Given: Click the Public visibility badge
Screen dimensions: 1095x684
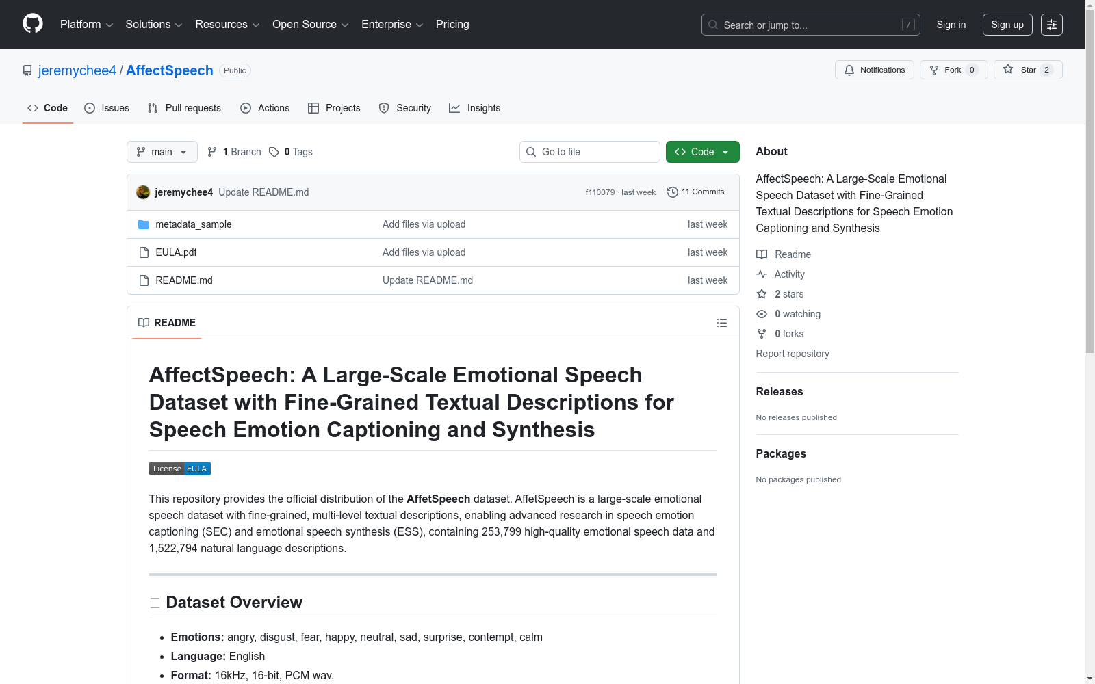Looking at the screenshot, I should coord(235,70).
